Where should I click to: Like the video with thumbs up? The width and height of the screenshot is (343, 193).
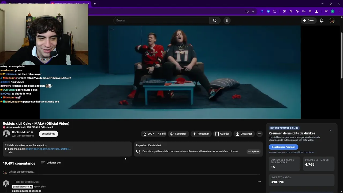[149, 134]
